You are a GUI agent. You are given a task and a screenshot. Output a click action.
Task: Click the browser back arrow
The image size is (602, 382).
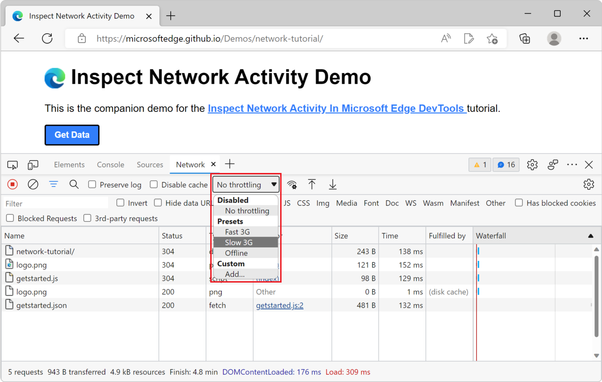[19, 39]
